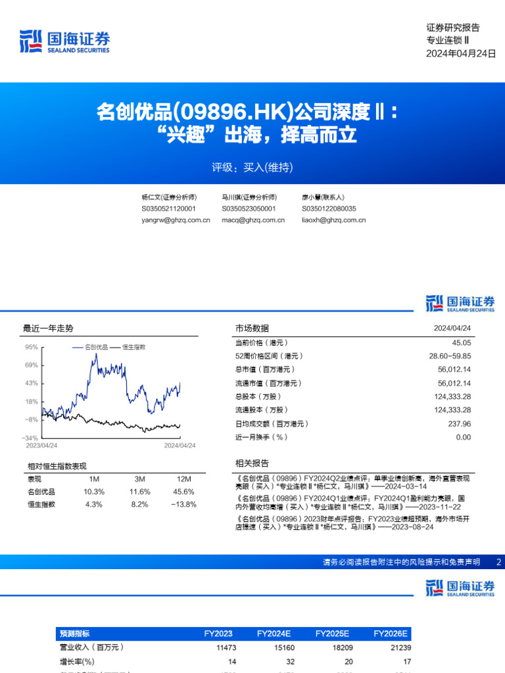Select the 52-week range value 28.60-59.85

pos(450,356)
